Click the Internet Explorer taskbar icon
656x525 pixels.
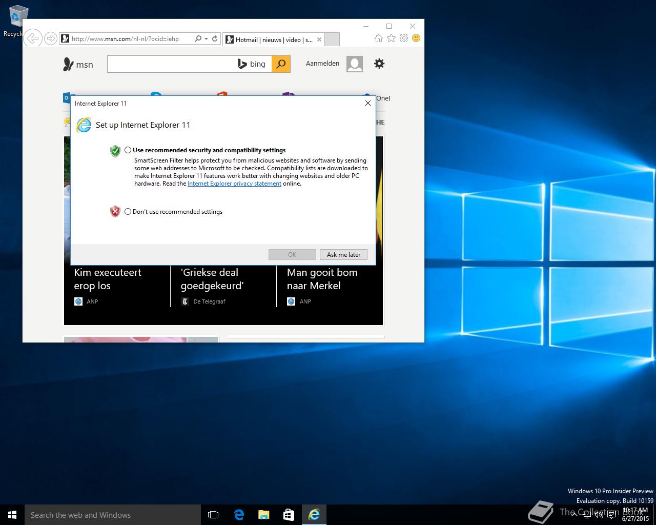(314, 515)
